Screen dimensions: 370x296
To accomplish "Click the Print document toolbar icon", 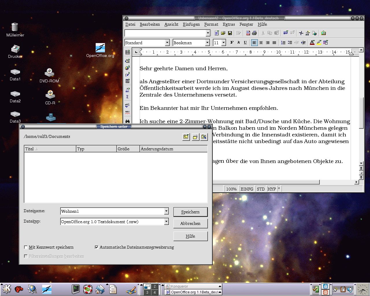I will click(254, 33).
